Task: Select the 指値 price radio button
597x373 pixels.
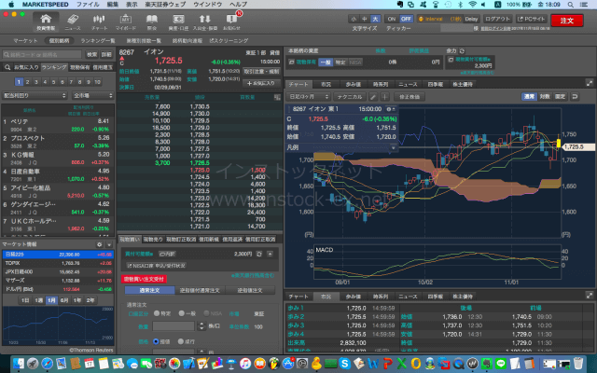Action: point(156,341)
